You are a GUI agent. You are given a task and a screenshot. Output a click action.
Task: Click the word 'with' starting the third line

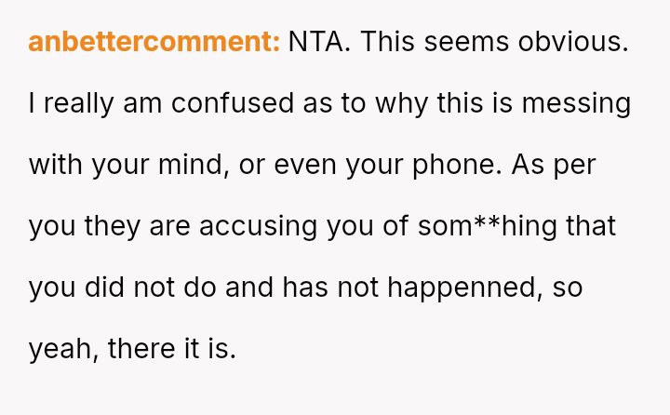point(55,165)
